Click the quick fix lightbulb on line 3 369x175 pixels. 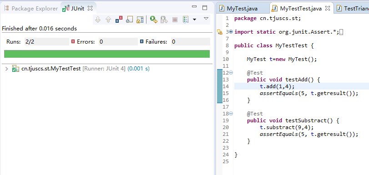point(219,32)
